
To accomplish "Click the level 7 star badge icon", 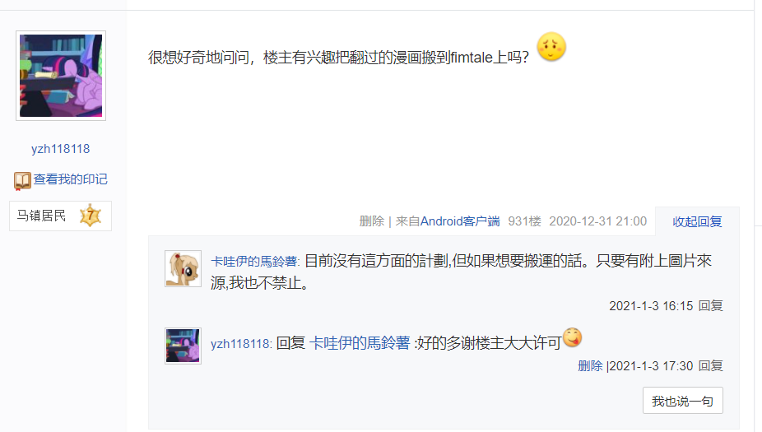I will pyautogui.click(x=91, y=216).
